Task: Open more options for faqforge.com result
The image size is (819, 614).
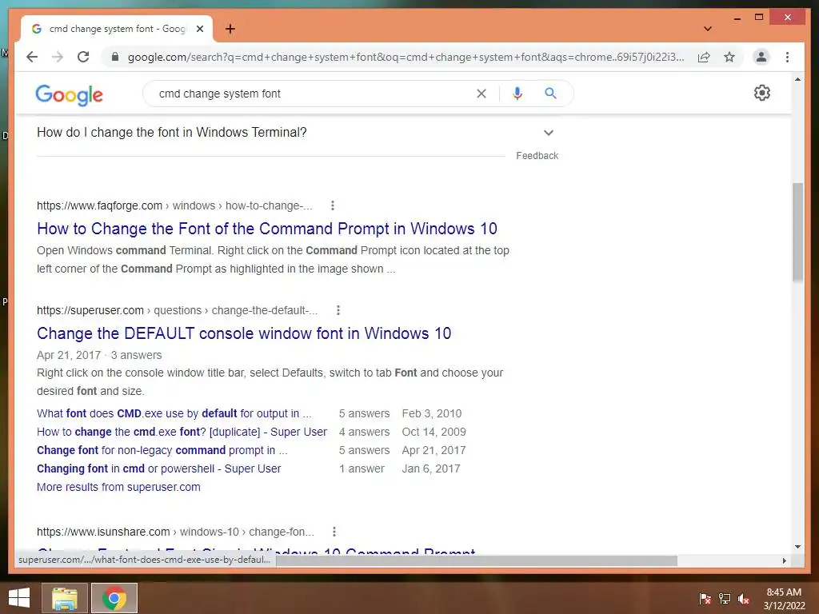Action: coord(332,205)
